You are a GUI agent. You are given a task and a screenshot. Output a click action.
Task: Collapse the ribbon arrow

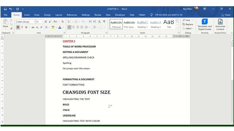tap(232, 33)
